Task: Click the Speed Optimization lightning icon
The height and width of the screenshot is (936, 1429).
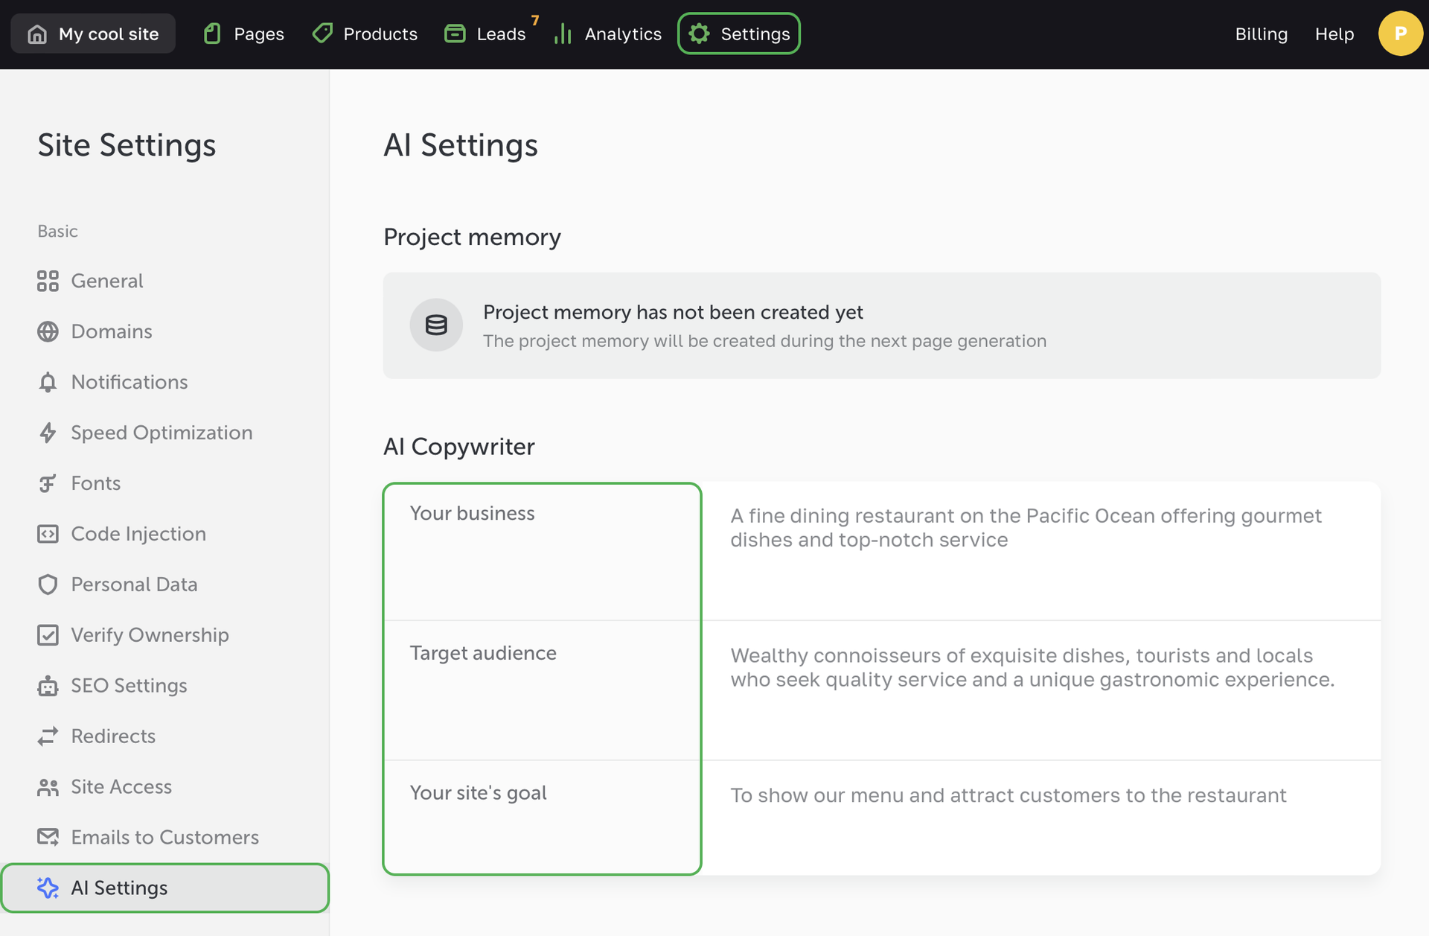Action: (48, 433)
